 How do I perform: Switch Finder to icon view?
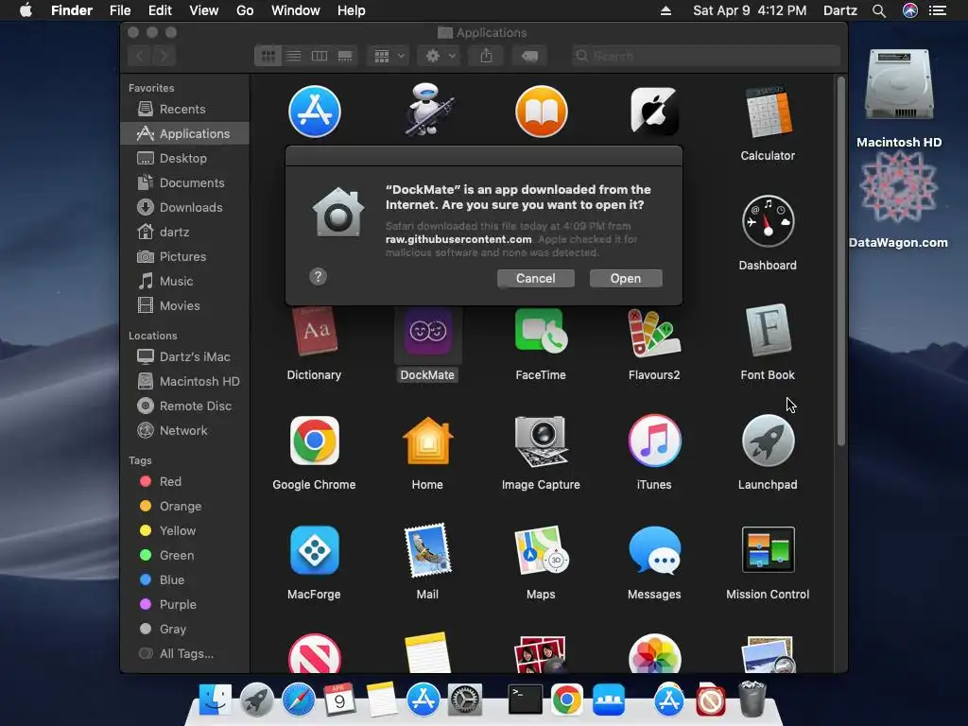268,56
